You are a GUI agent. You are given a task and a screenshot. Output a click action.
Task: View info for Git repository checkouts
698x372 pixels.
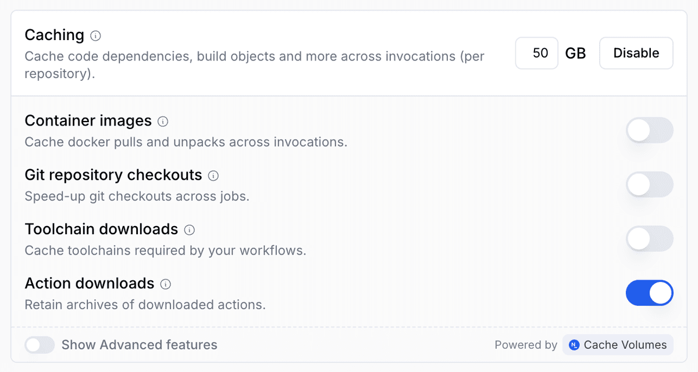point(213,176)
